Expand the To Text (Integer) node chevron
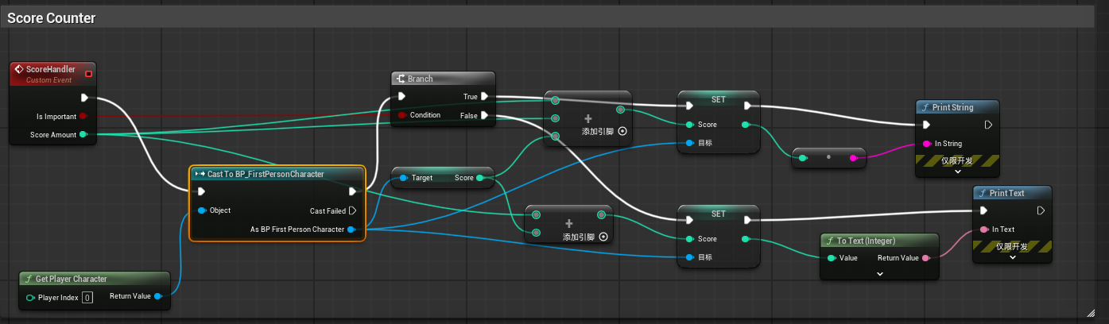The height and width of the screenshot is (324, 1109). coord(879,273)
